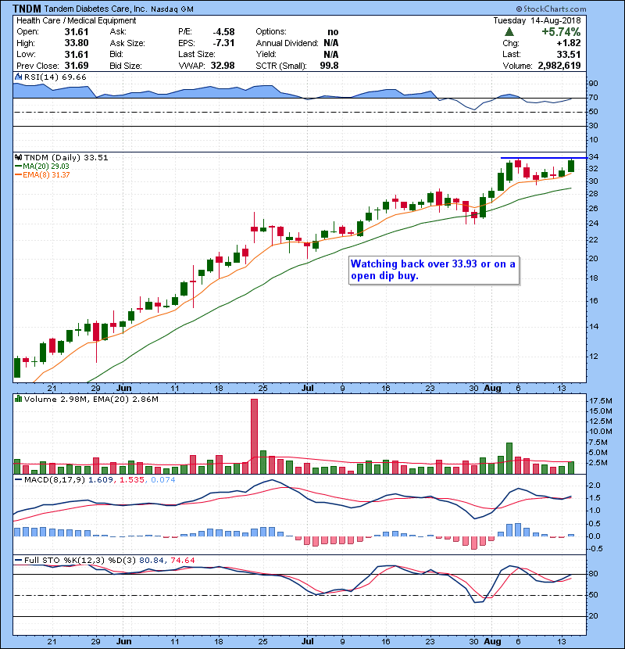
Task: Click the TNDM (Daily) 33.51 chart label
Action: (x=66, y=157)
